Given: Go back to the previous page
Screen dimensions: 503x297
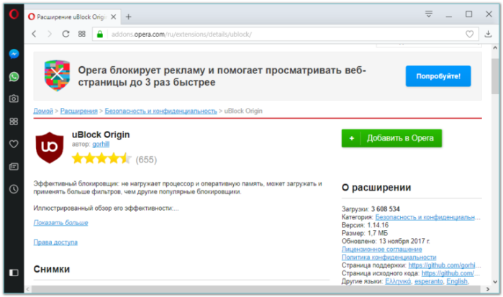Looking at the screenshot, I should point(35,34).
